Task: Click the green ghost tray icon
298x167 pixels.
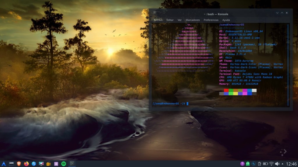Action: coord(248,164)
